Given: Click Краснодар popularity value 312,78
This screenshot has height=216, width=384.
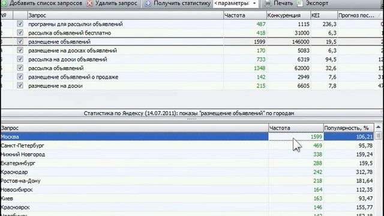Looking at the screenshot, I should (x=364, y=172).
